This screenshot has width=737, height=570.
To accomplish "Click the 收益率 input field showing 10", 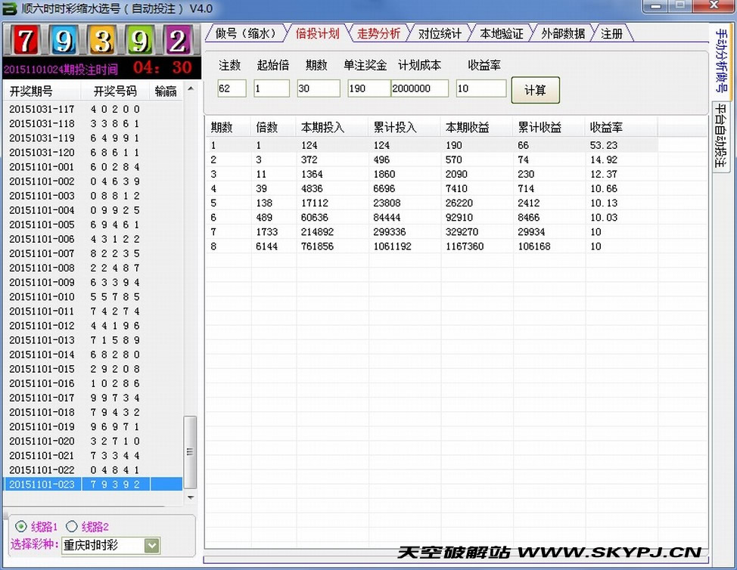I will coord(480,88).
